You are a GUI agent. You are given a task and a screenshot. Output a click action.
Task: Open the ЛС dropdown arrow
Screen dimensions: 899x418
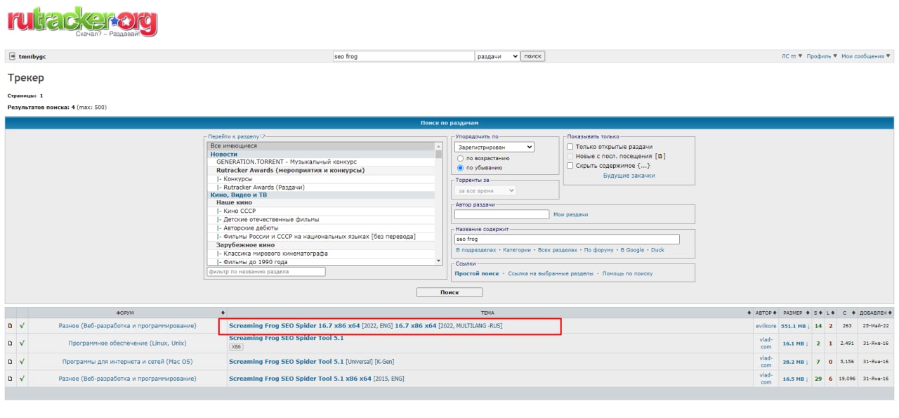[800, 56]
